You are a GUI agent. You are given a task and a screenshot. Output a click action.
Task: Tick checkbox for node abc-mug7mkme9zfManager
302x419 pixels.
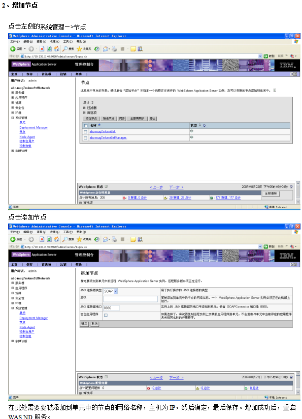(x=85, y=138)
